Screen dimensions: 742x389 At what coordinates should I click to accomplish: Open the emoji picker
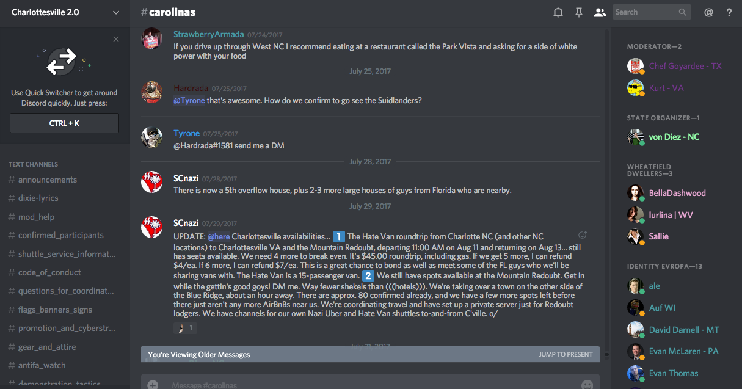(x=587, y=385)
